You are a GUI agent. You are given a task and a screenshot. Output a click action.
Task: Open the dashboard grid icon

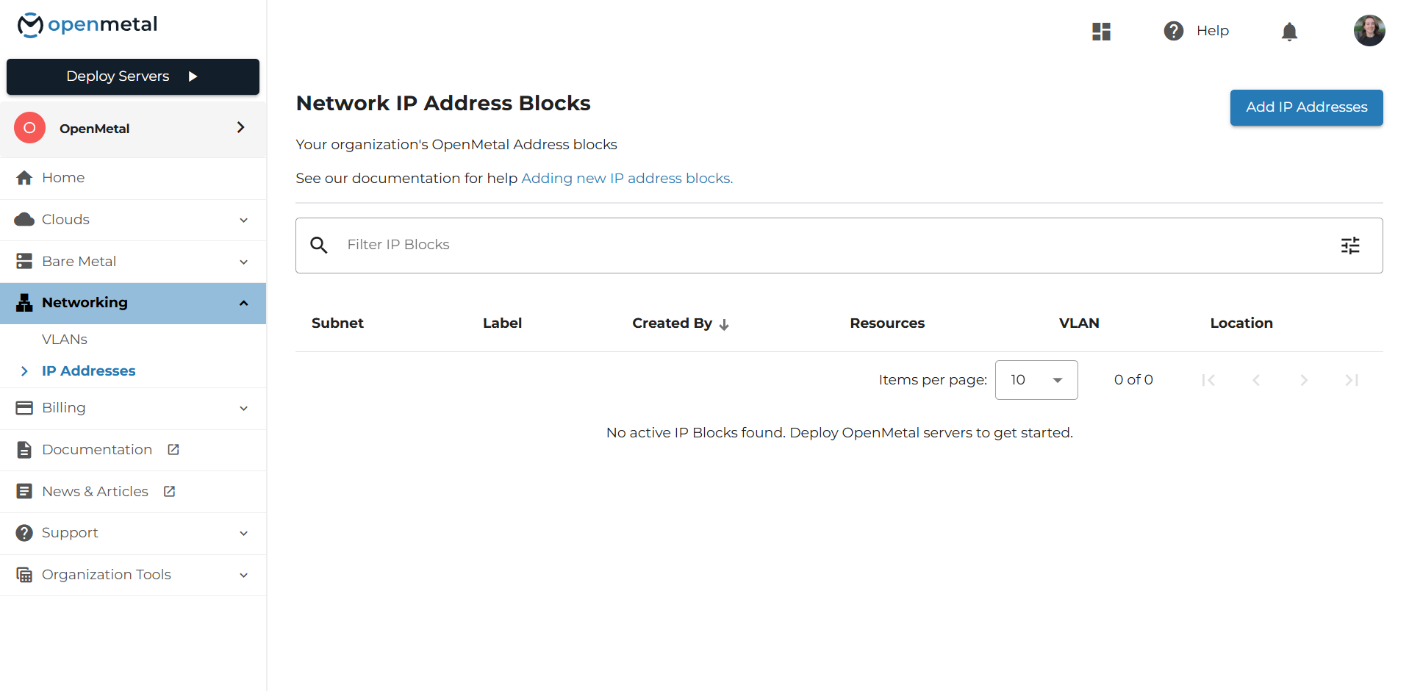click(x=1101, y=31)
